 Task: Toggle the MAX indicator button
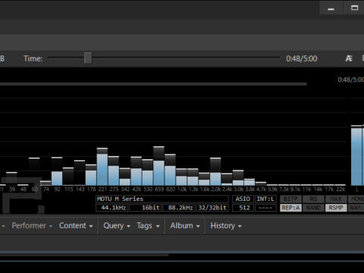(336, 199)
